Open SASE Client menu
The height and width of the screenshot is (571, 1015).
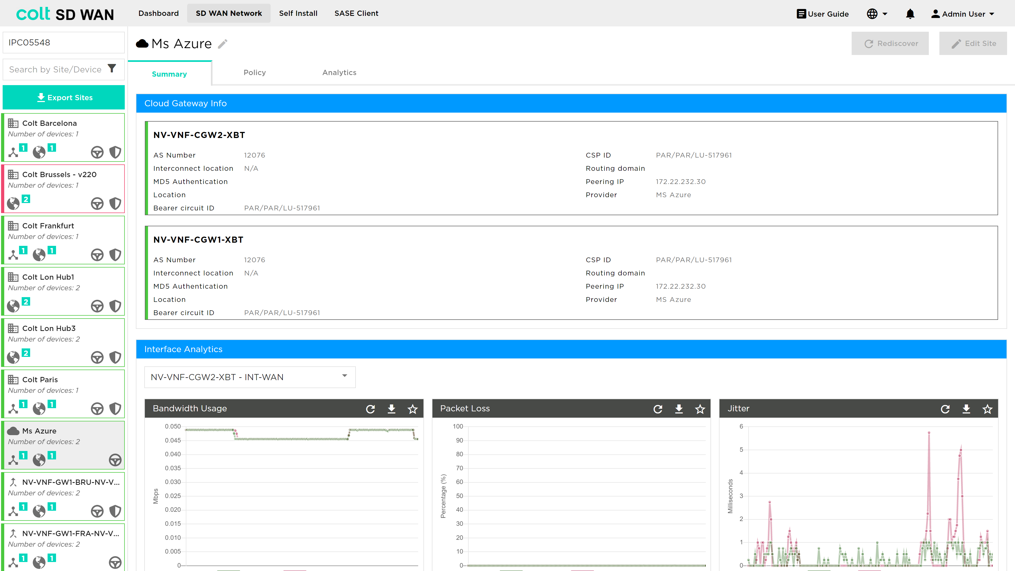(356, 13)
